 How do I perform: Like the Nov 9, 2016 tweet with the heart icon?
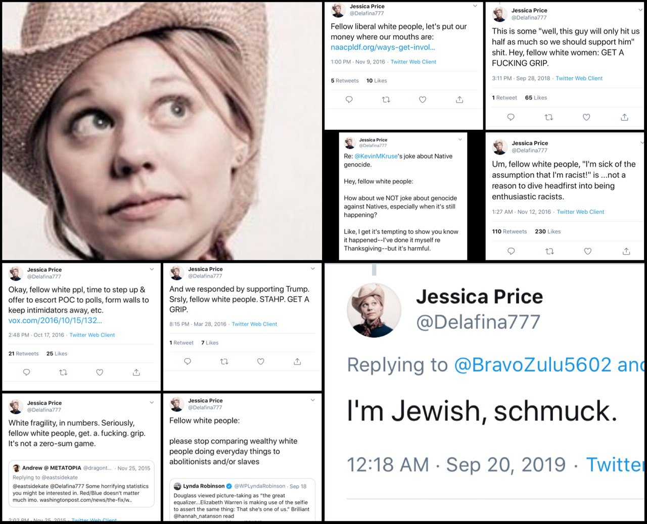tap(423, 100)
